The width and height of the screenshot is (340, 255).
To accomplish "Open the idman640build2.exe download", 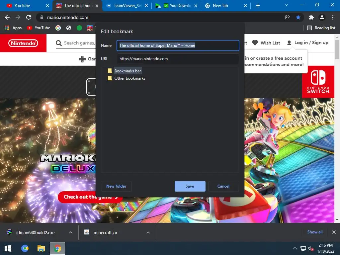I will click(x=35, y=232).
